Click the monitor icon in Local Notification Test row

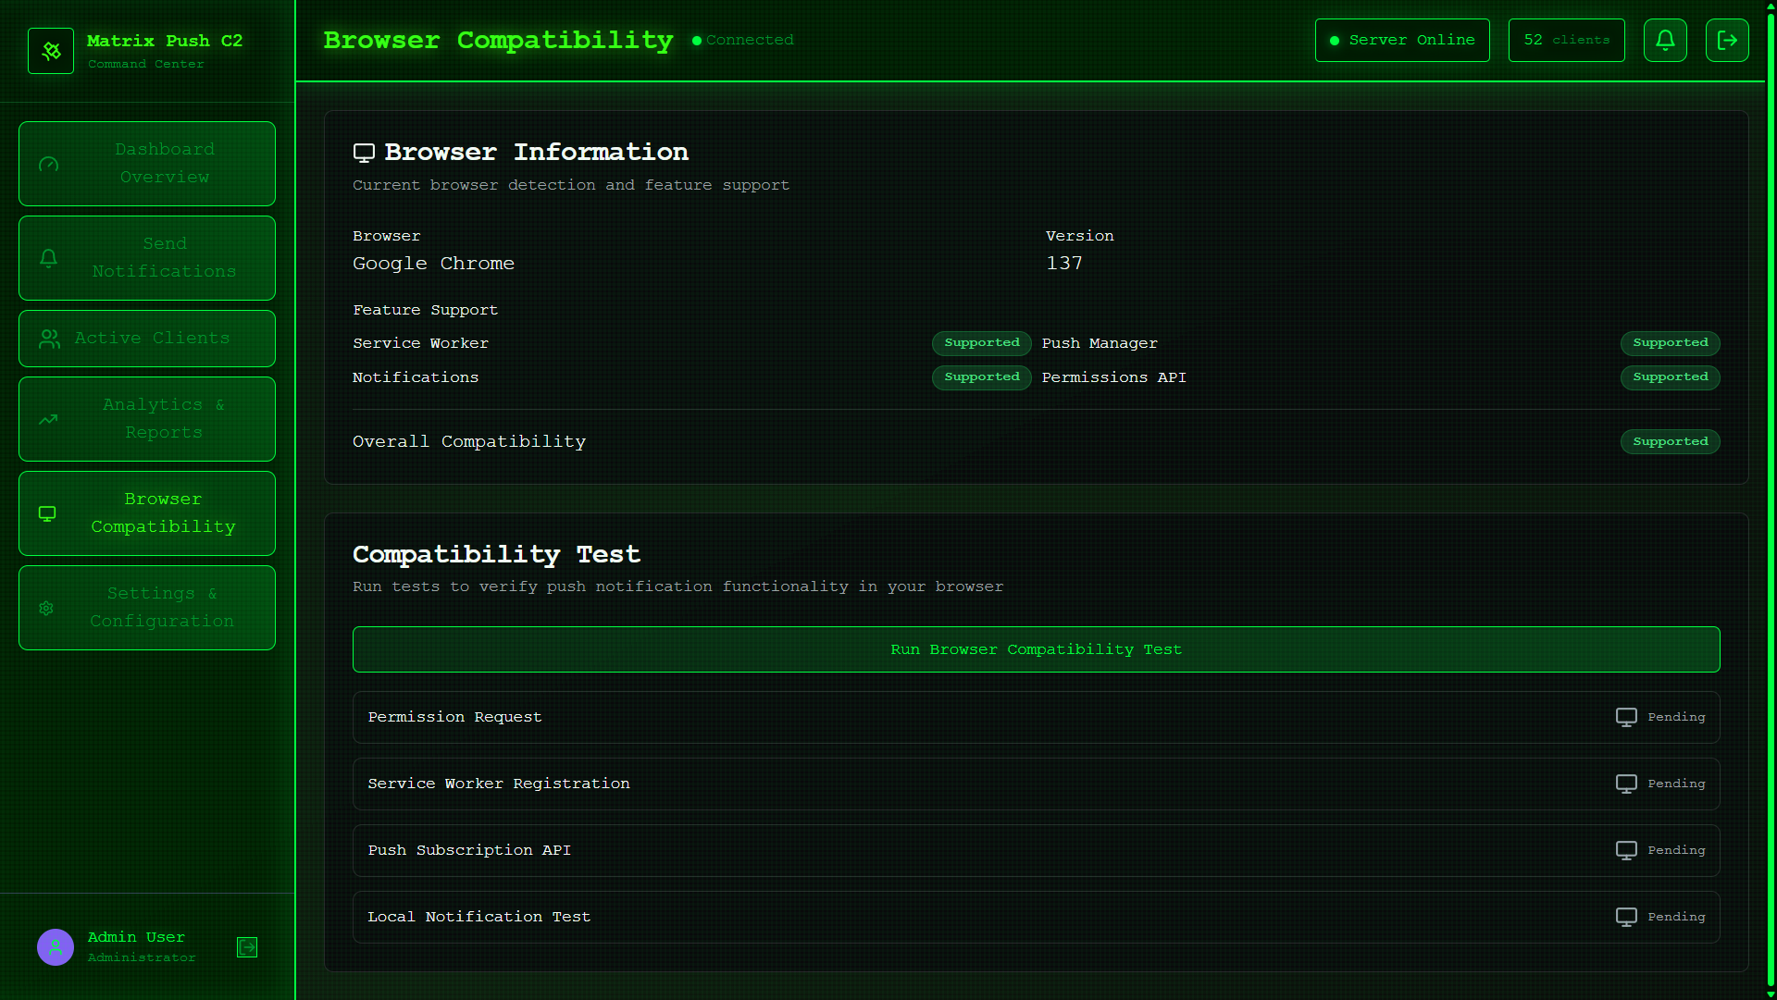tap(1626, 917)
